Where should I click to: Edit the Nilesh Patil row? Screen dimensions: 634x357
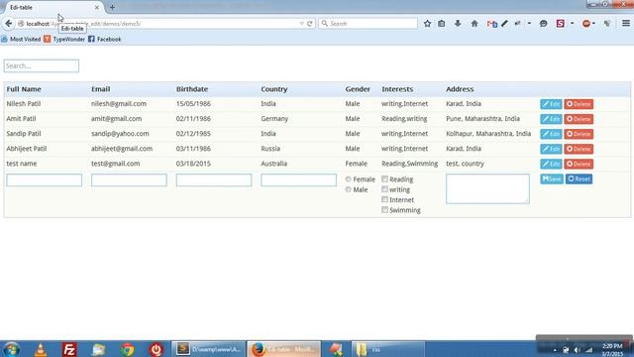[x=551, y=104]
